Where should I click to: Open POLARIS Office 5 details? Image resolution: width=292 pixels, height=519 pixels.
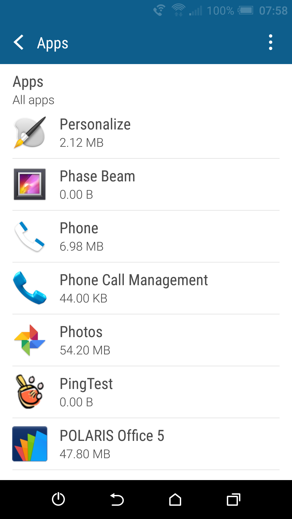(146, 444)
